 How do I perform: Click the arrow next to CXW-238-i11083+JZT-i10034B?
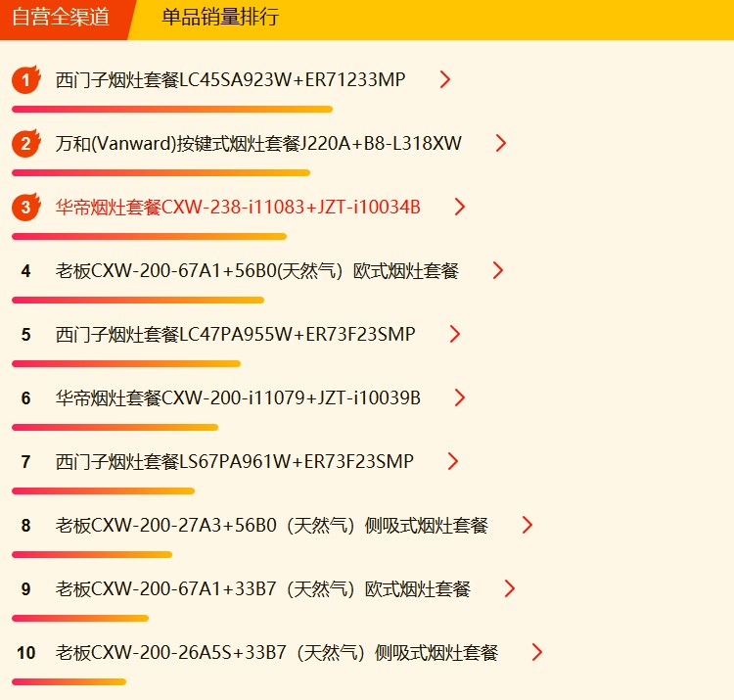coord(460,207)
